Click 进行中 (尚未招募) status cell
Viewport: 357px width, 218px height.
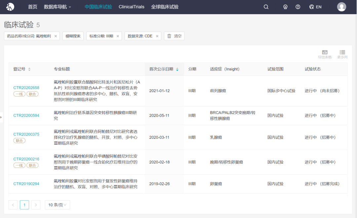coord(322,91)
